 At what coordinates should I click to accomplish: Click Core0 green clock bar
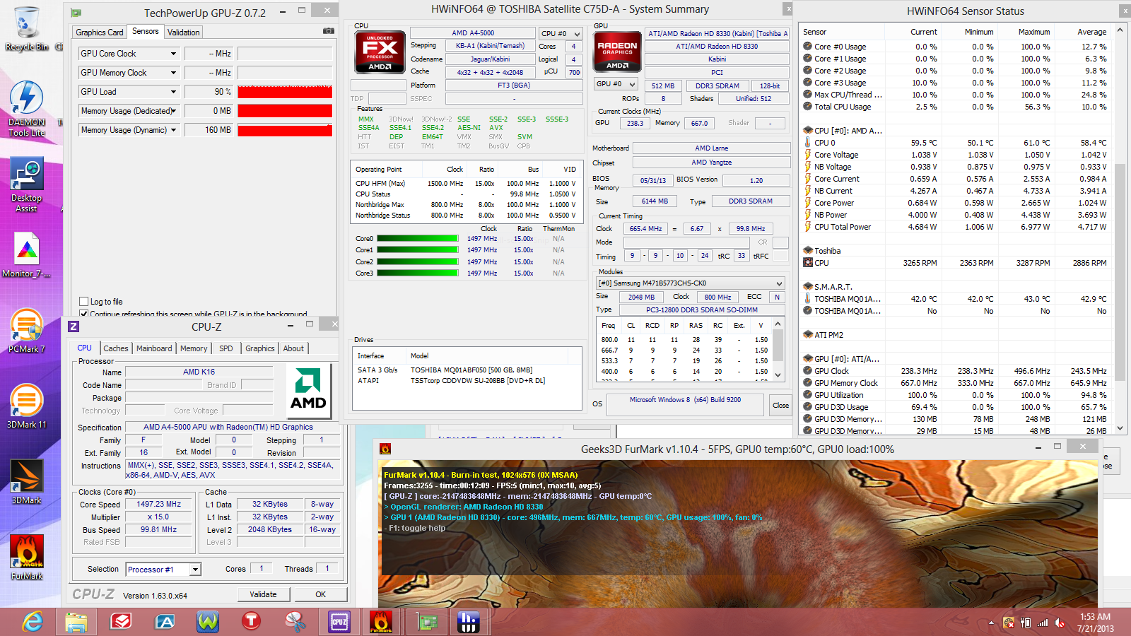[x=418, y=239]
